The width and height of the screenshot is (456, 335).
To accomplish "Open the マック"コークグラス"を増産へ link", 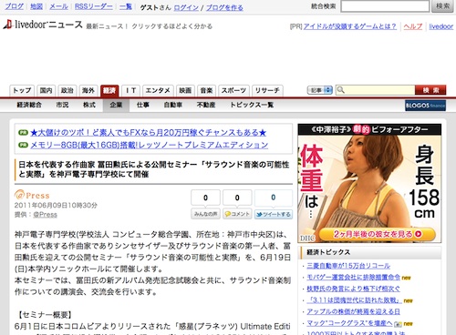I will [x=349, y=323].
